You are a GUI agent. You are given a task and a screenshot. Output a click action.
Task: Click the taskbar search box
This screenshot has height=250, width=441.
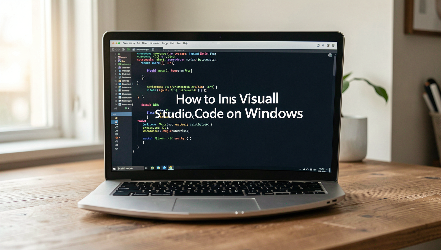130,168
